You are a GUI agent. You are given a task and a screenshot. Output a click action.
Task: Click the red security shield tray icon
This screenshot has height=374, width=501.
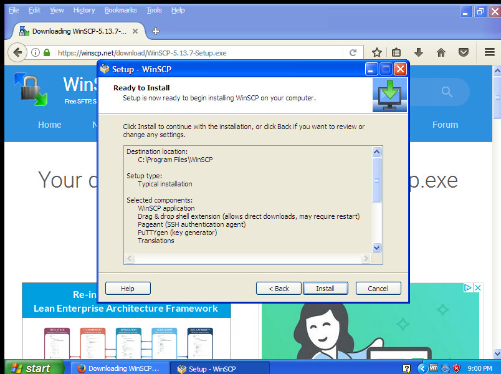pyautogui.click(x=457, y=368)
